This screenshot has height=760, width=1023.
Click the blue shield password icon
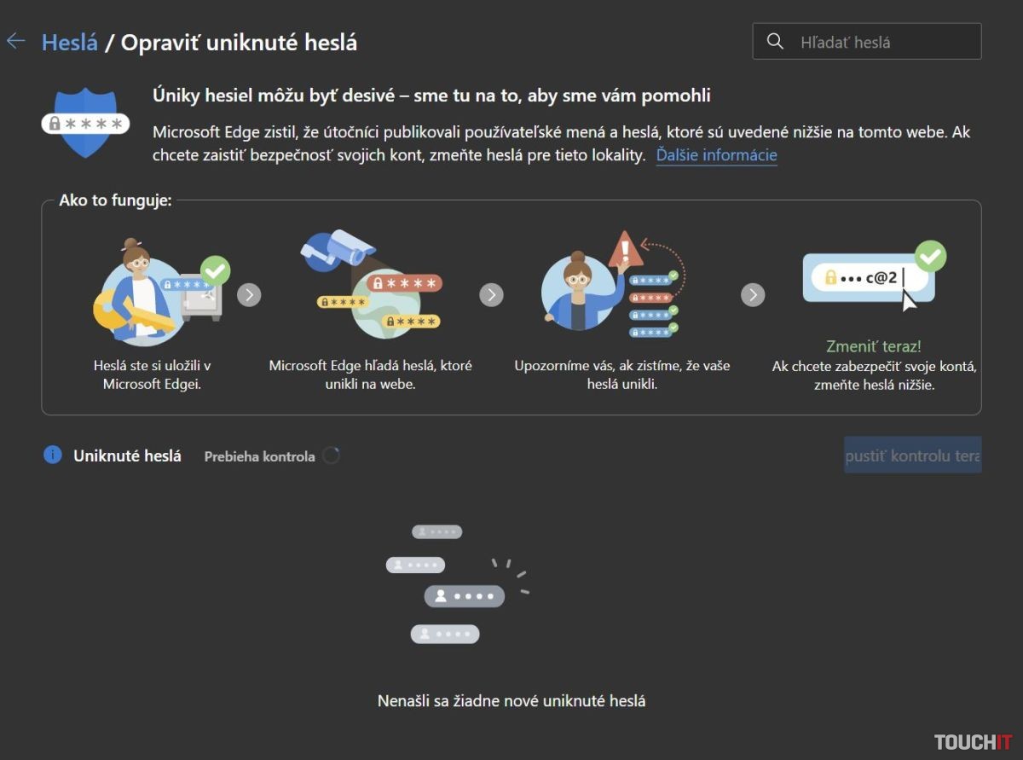tap(85, 122)
